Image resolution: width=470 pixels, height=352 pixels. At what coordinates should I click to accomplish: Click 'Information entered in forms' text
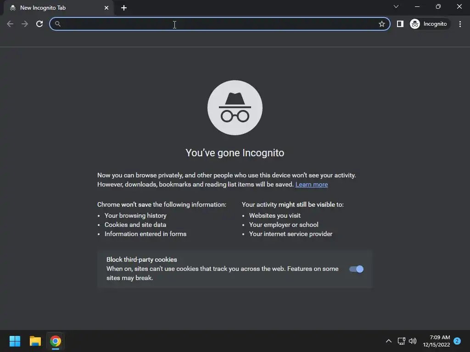tap(145, 234)
